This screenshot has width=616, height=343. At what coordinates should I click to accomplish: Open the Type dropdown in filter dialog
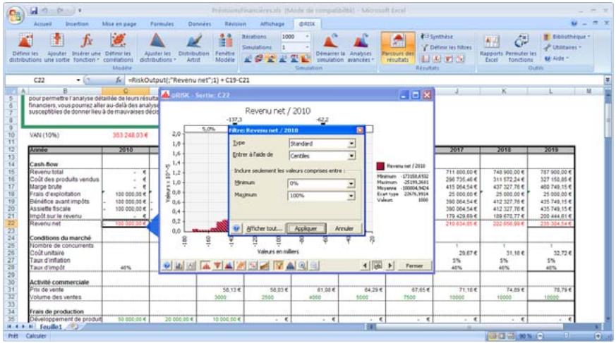[x=351, y=143]
